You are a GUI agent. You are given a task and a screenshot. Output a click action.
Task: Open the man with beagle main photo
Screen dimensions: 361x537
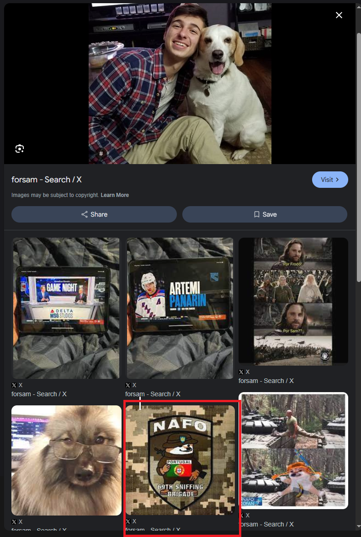point(180,84)
